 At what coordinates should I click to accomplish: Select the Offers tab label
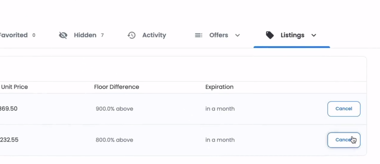[218, 35]
